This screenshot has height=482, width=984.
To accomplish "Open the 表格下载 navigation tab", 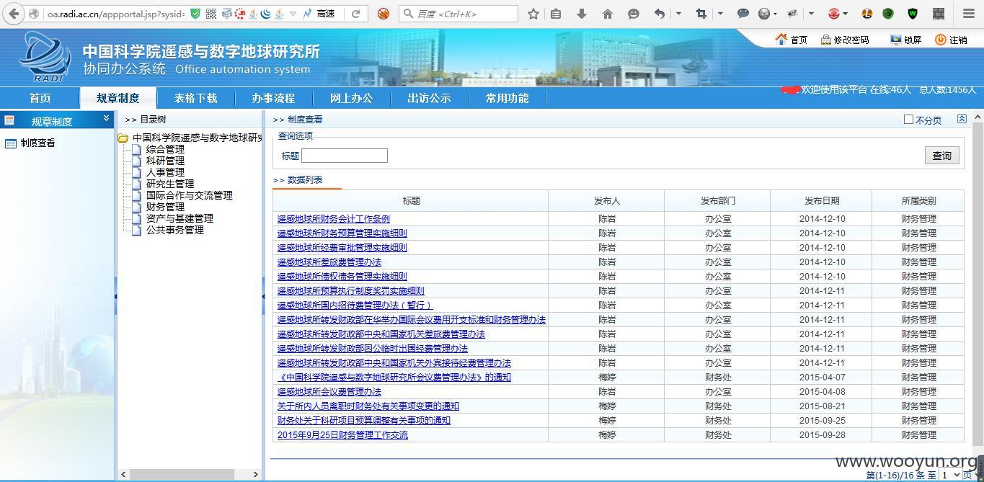I will [x=195, y=98].
